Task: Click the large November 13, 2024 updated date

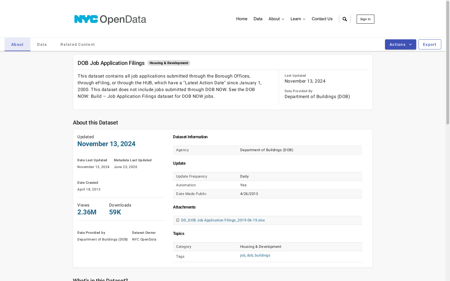Action: [106, 144]
